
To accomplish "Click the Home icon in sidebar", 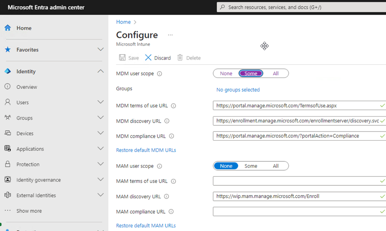I will [8, 28].
